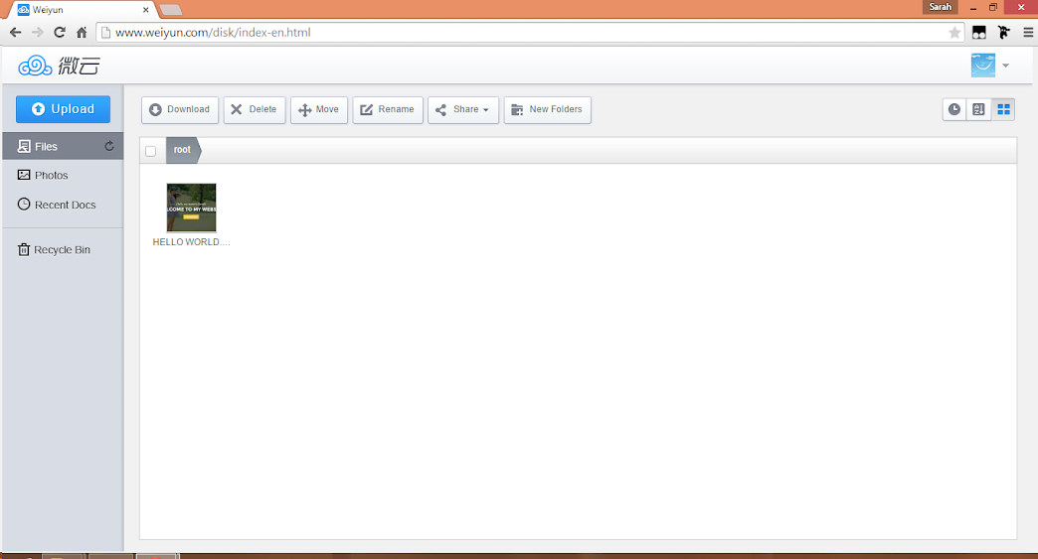Go back in browser history
This screenshot has height=559, width=1038.
(15, 33)
